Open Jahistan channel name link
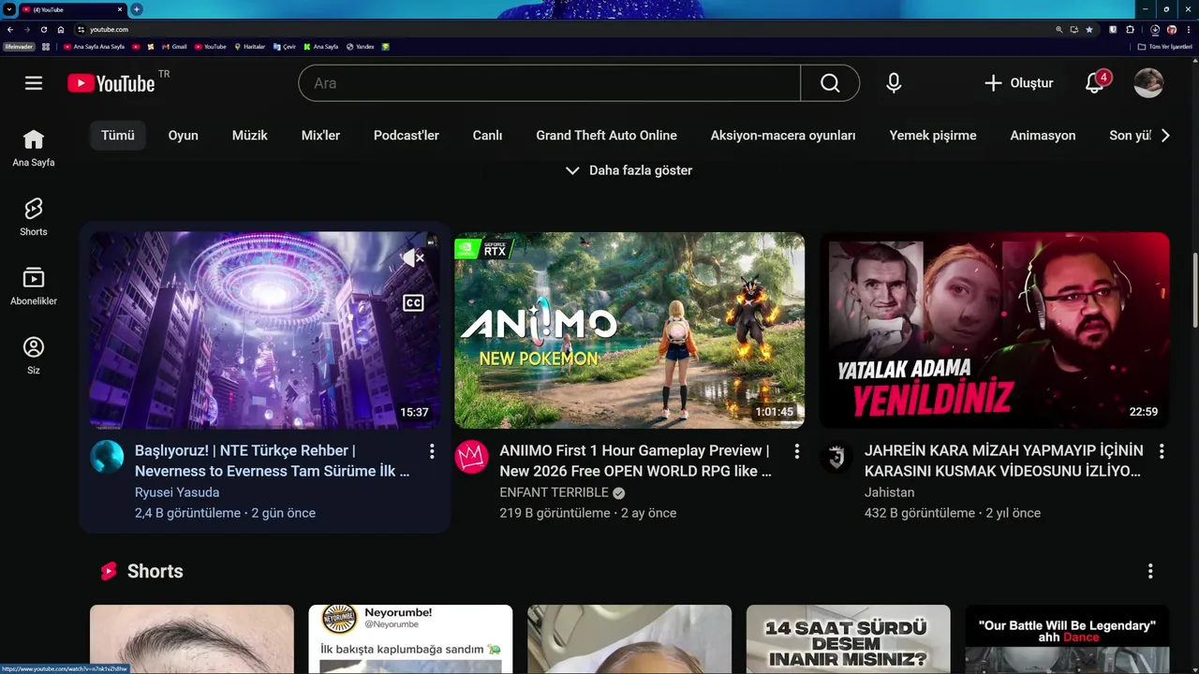Viewport: 1199px width, 674px height. [x=889, y=492]
